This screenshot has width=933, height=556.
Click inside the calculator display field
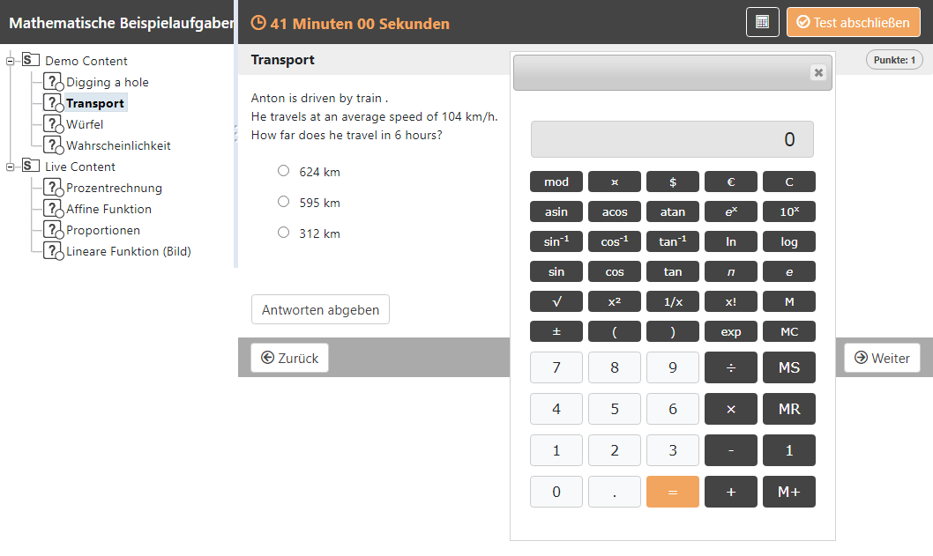(672, 138)
